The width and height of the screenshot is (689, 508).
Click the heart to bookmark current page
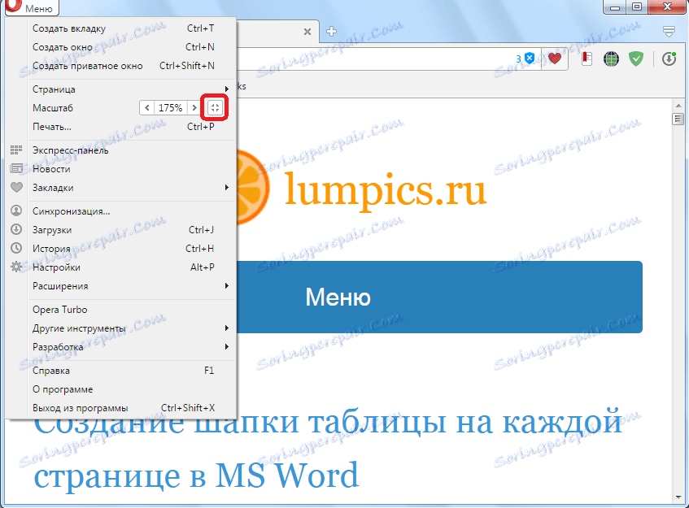pyautogui.click(x=554, y=59)
